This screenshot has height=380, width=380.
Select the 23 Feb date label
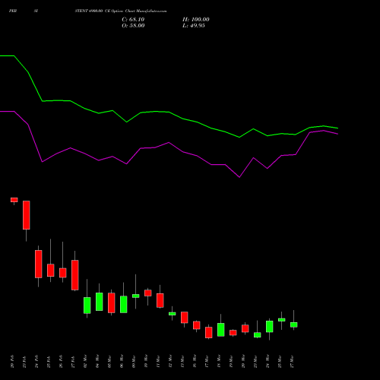click(25, 362)
